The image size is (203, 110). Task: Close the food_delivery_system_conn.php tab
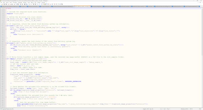coord(90,6)
